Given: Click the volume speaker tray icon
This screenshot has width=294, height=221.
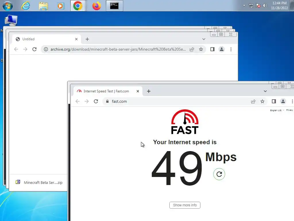Looking at the screenshot, I should (265, 5).
